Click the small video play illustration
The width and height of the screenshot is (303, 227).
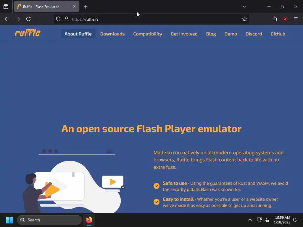113,182
